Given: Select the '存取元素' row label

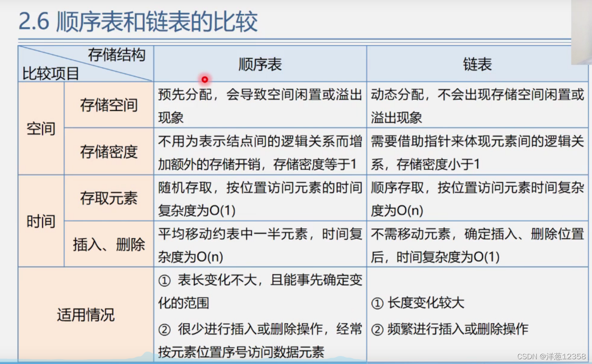Looking at the screenshot, I should pyautogui.click(x=109, y=198).
